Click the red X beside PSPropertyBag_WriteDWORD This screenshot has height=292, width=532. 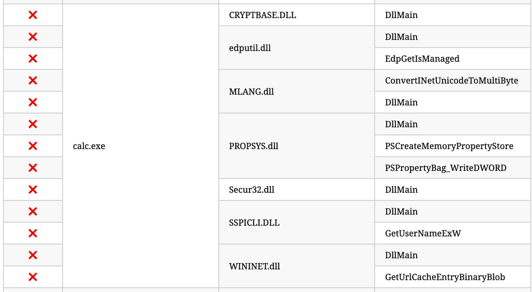(32, 168)
